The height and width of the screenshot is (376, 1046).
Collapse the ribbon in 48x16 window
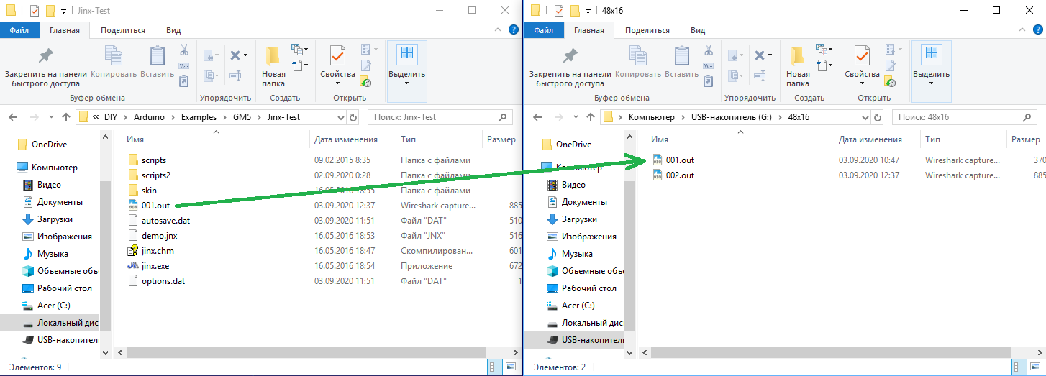pos(1023,29)
